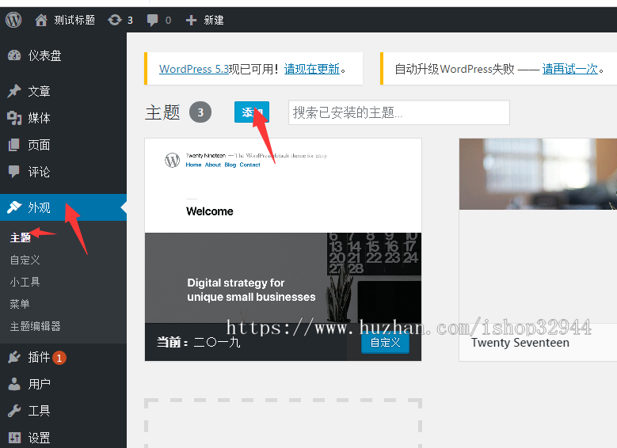Screen dimensions: 617x448
Task: Click the plus icon for 新建
Action: (191, 20)
